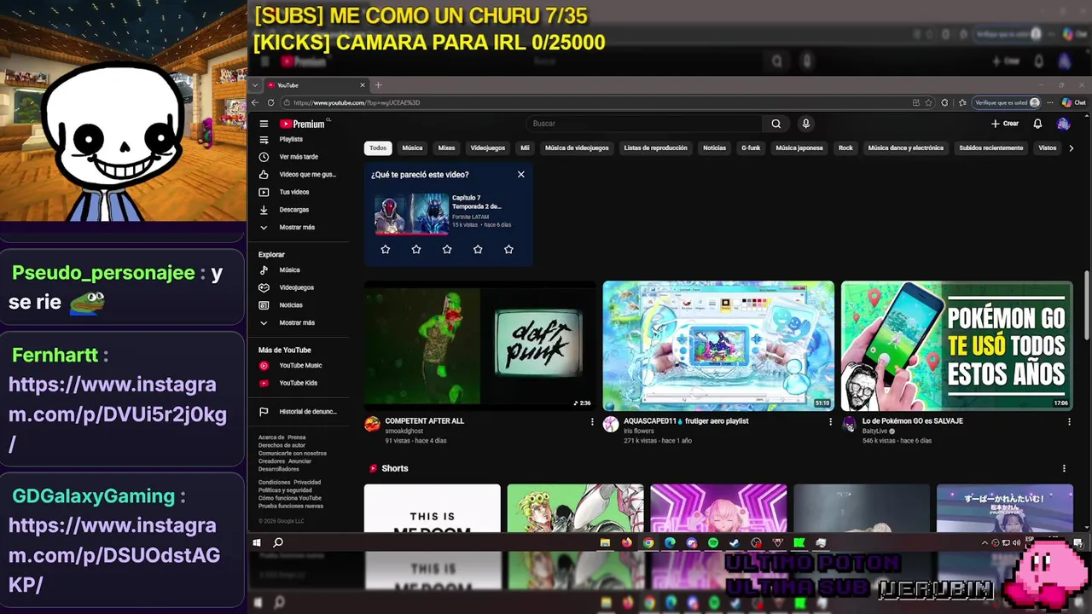Screen dimensions: 1092x614
Task: Play the Pokémon GO es SALVAJE thumbnail
Action: click(x=957, y=345)
